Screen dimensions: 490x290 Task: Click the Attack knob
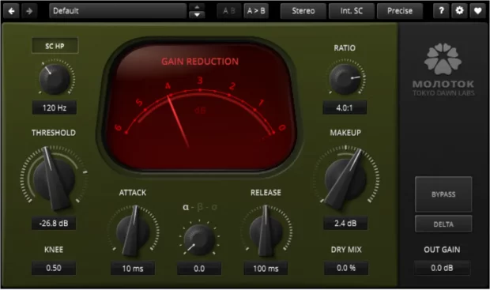coord(133,232)
